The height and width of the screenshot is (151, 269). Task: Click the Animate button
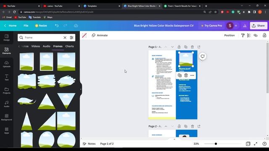tap(100, 35)
